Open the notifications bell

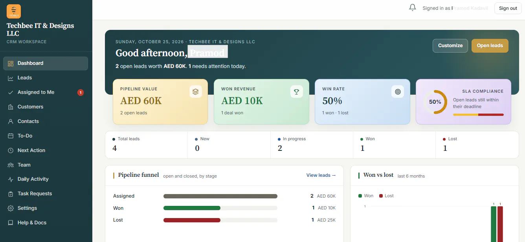(413, 7)
